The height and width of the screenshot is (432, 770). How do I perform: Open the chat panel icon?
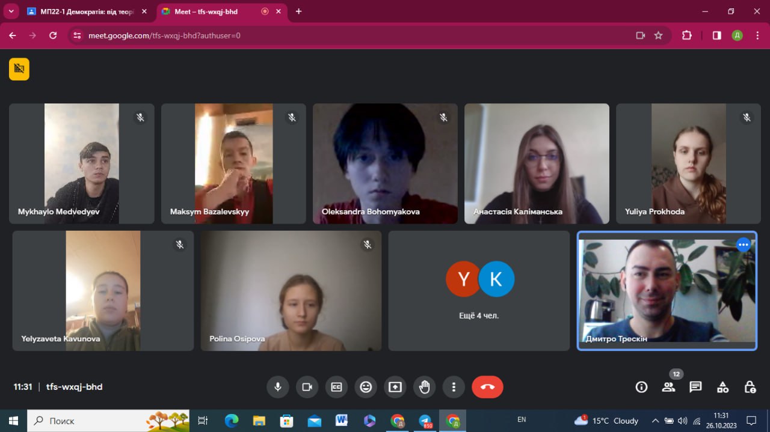coord(695,387)
